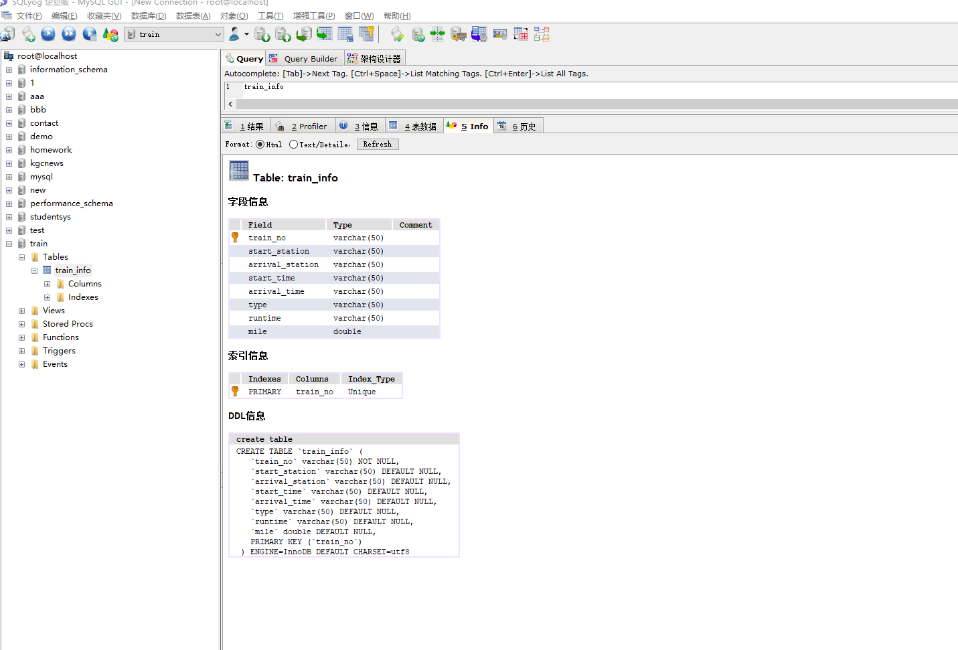Switch to the 2 Profiler tab
This screenshot has width=958, height=650.
(303, 126)
